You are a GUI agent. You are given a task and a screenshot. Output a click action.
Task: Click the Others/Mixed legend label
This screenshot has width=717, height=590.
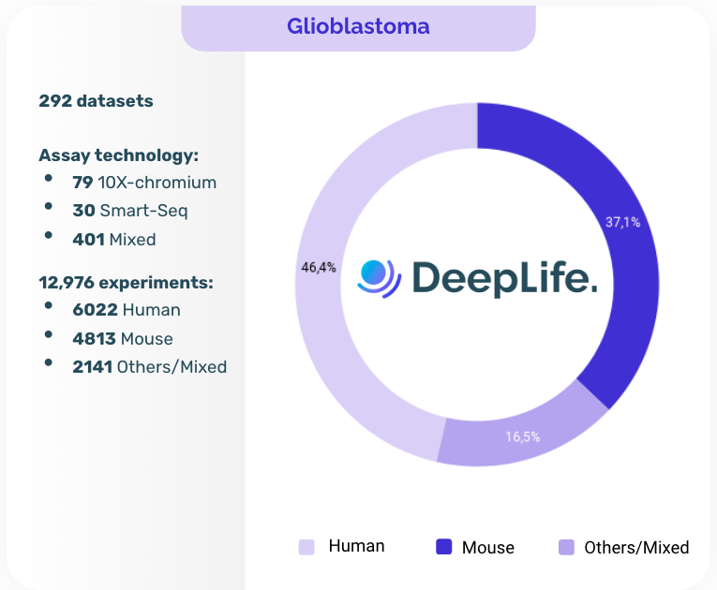(x=636, y=548)
